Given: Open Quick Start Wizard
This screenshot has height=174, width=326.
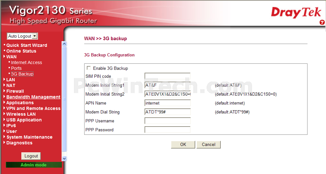Looking at the screenshot, I should [26, 45].
